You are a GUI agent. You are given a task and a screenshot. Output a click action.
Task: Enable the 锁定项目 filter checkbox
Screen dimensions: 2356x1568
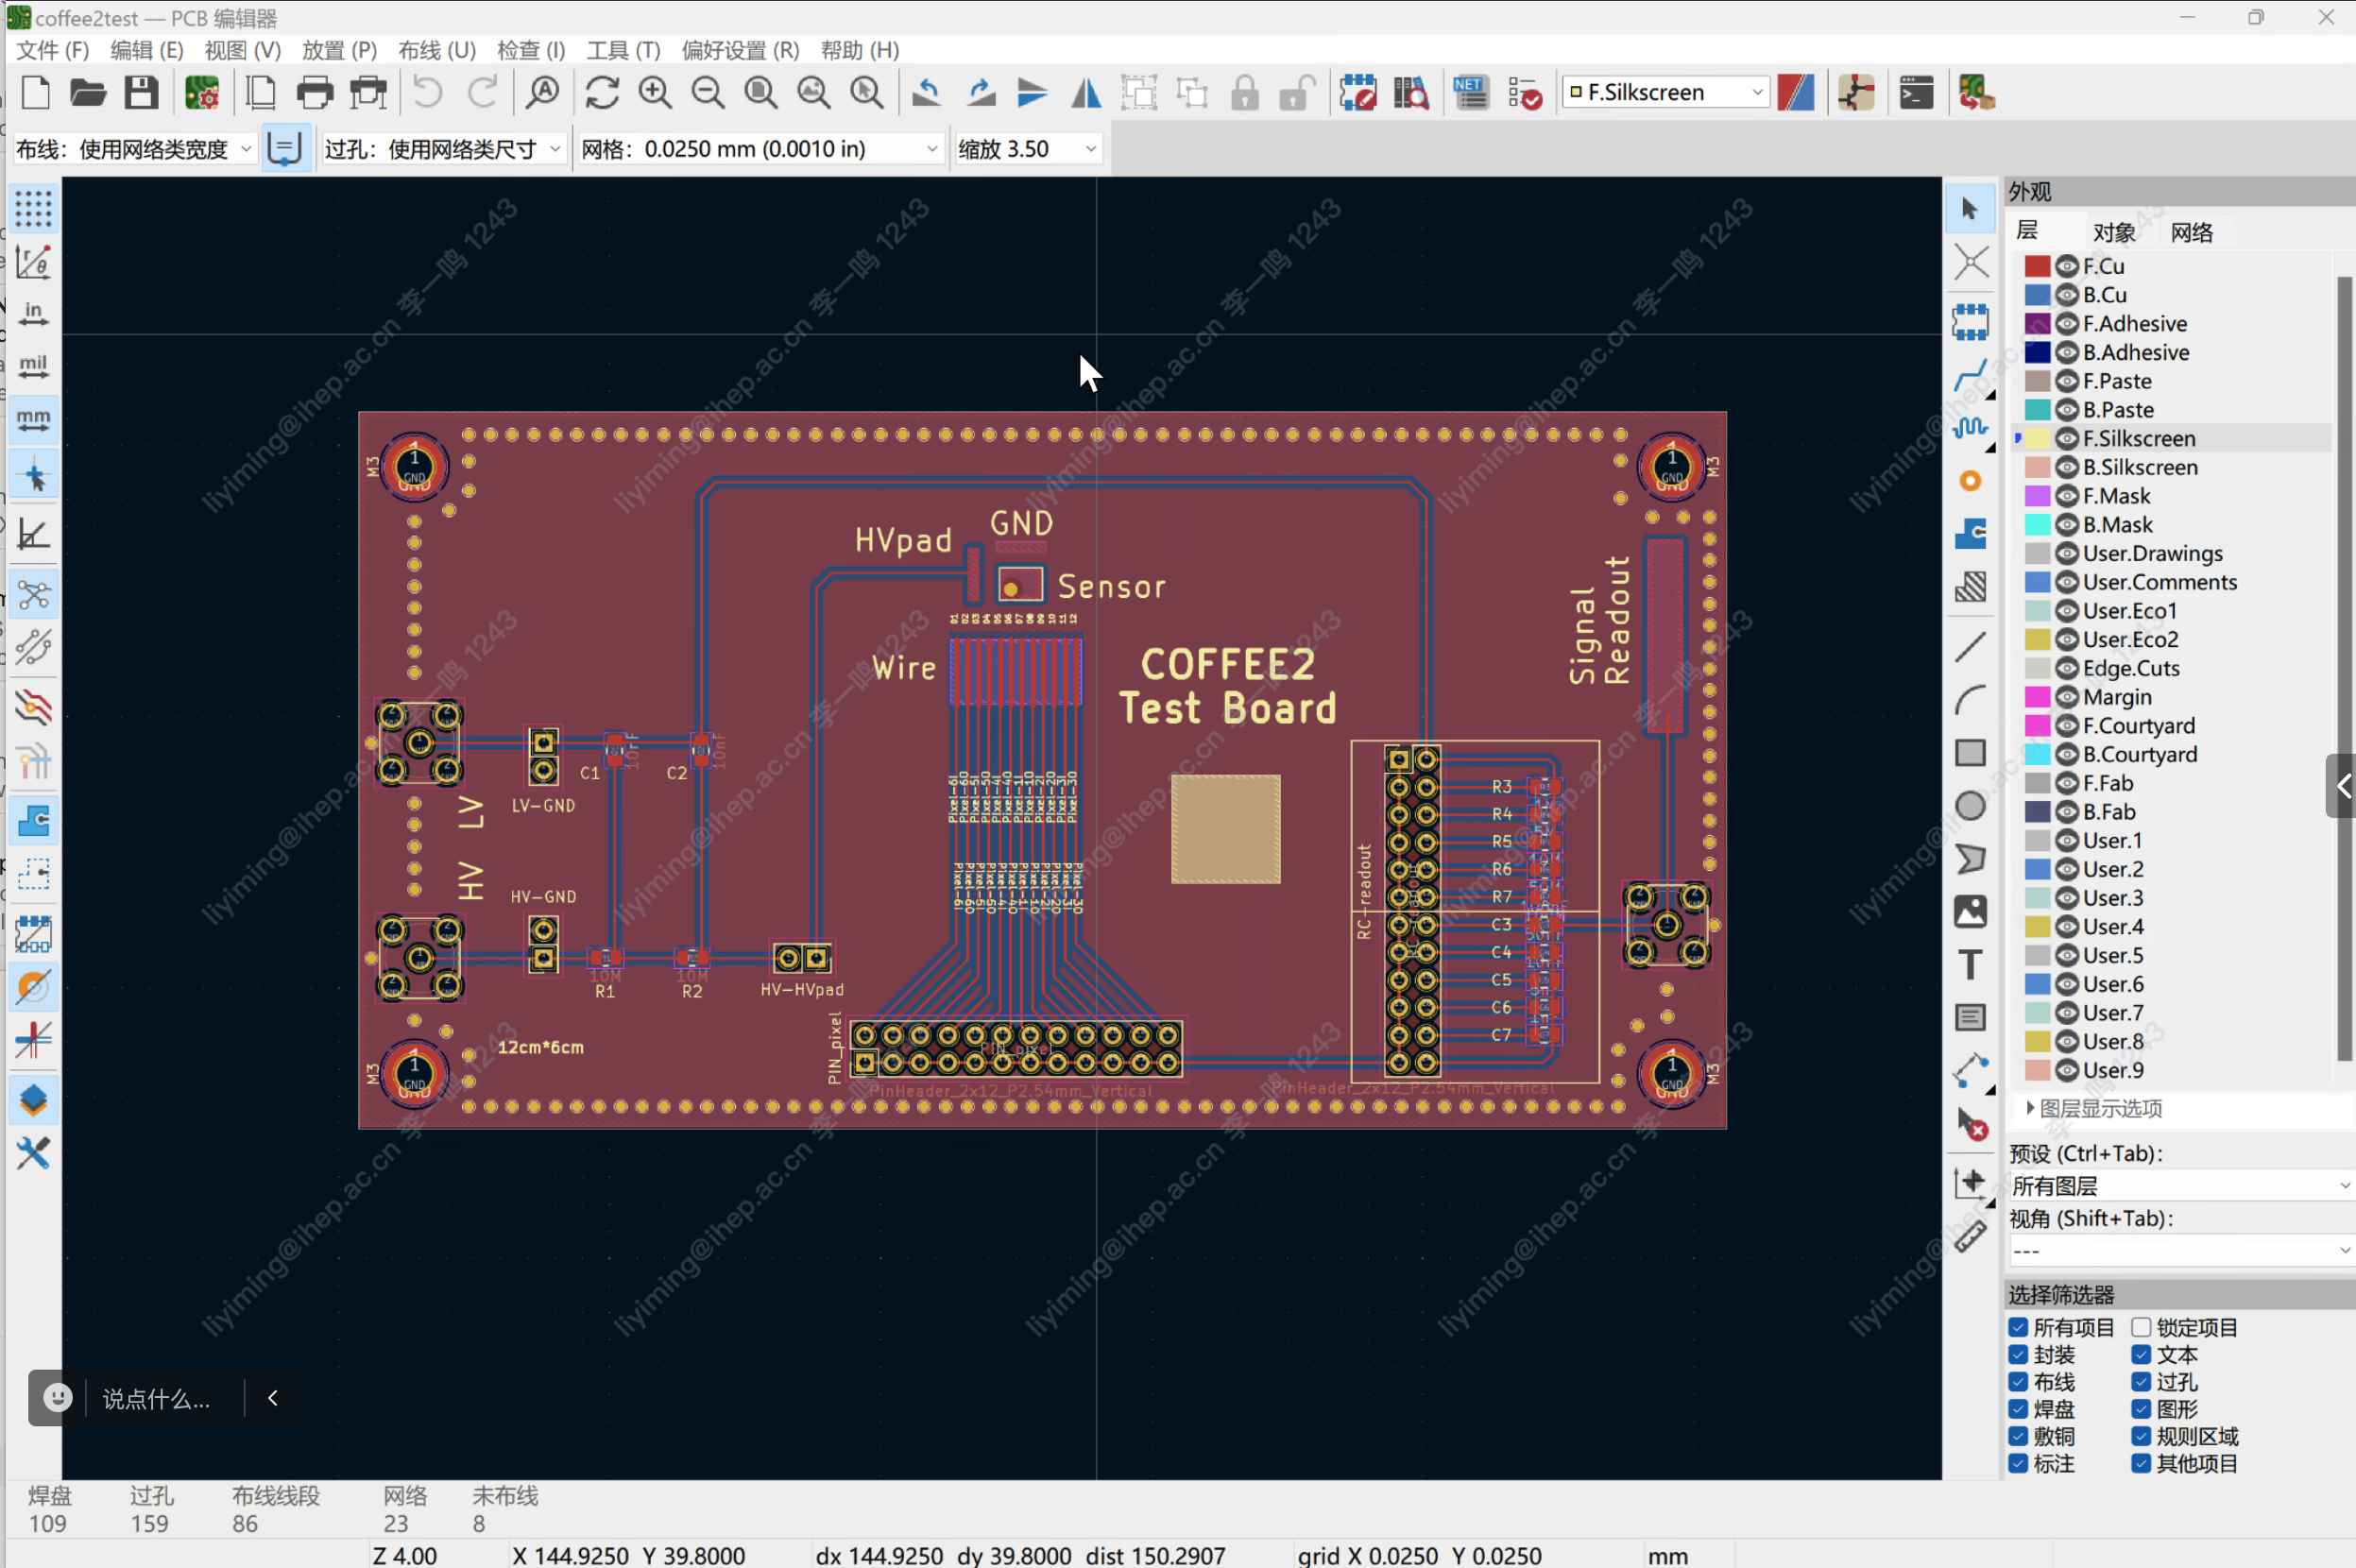click(2141, 1327)
